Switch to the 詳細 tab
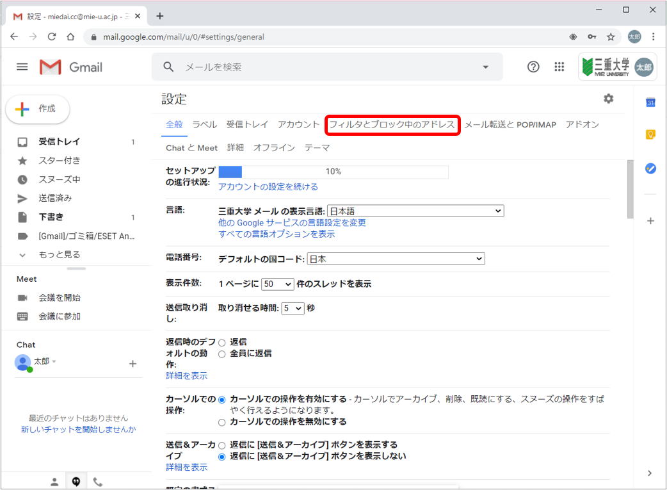 tap(235, 148)
